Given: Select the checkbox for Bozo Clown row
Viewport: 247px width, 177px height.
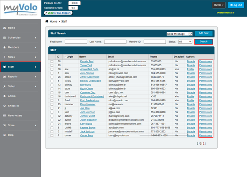Looking at the screenshot, I should [x=51, y=88].
